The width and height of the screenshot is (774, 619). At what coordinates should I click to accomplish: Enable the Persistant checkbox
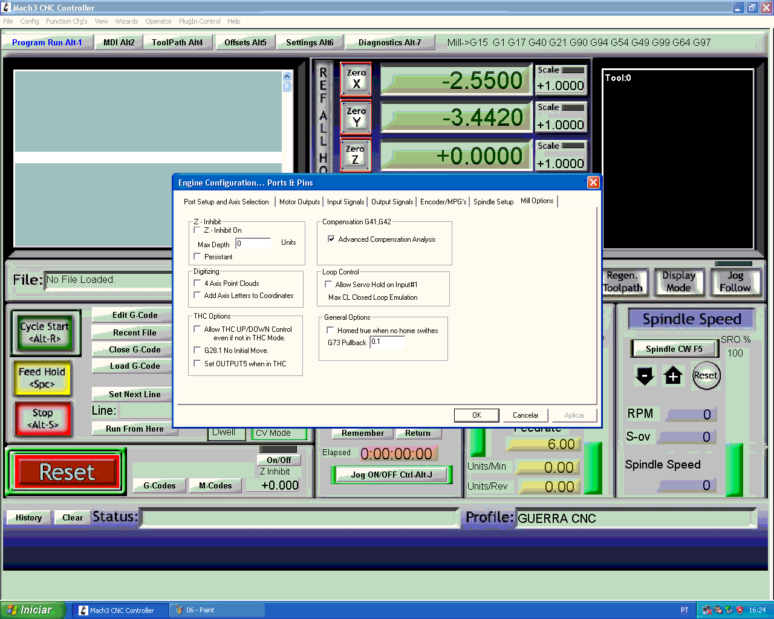point(197,257)
